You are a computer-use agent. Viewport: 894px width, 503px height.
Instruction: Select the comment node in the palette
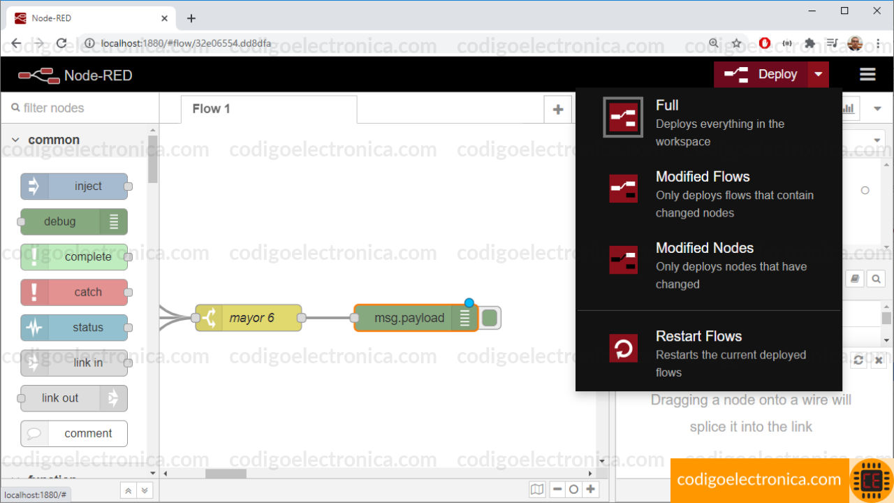tap(74, 433)
